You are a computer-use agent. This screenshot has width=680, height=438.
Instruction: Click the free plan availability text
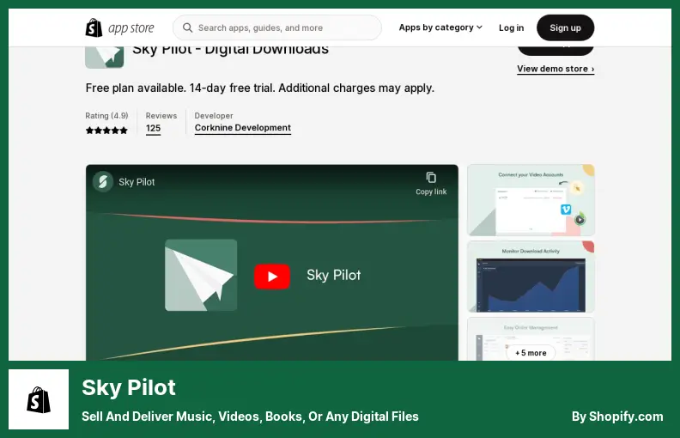260,88
